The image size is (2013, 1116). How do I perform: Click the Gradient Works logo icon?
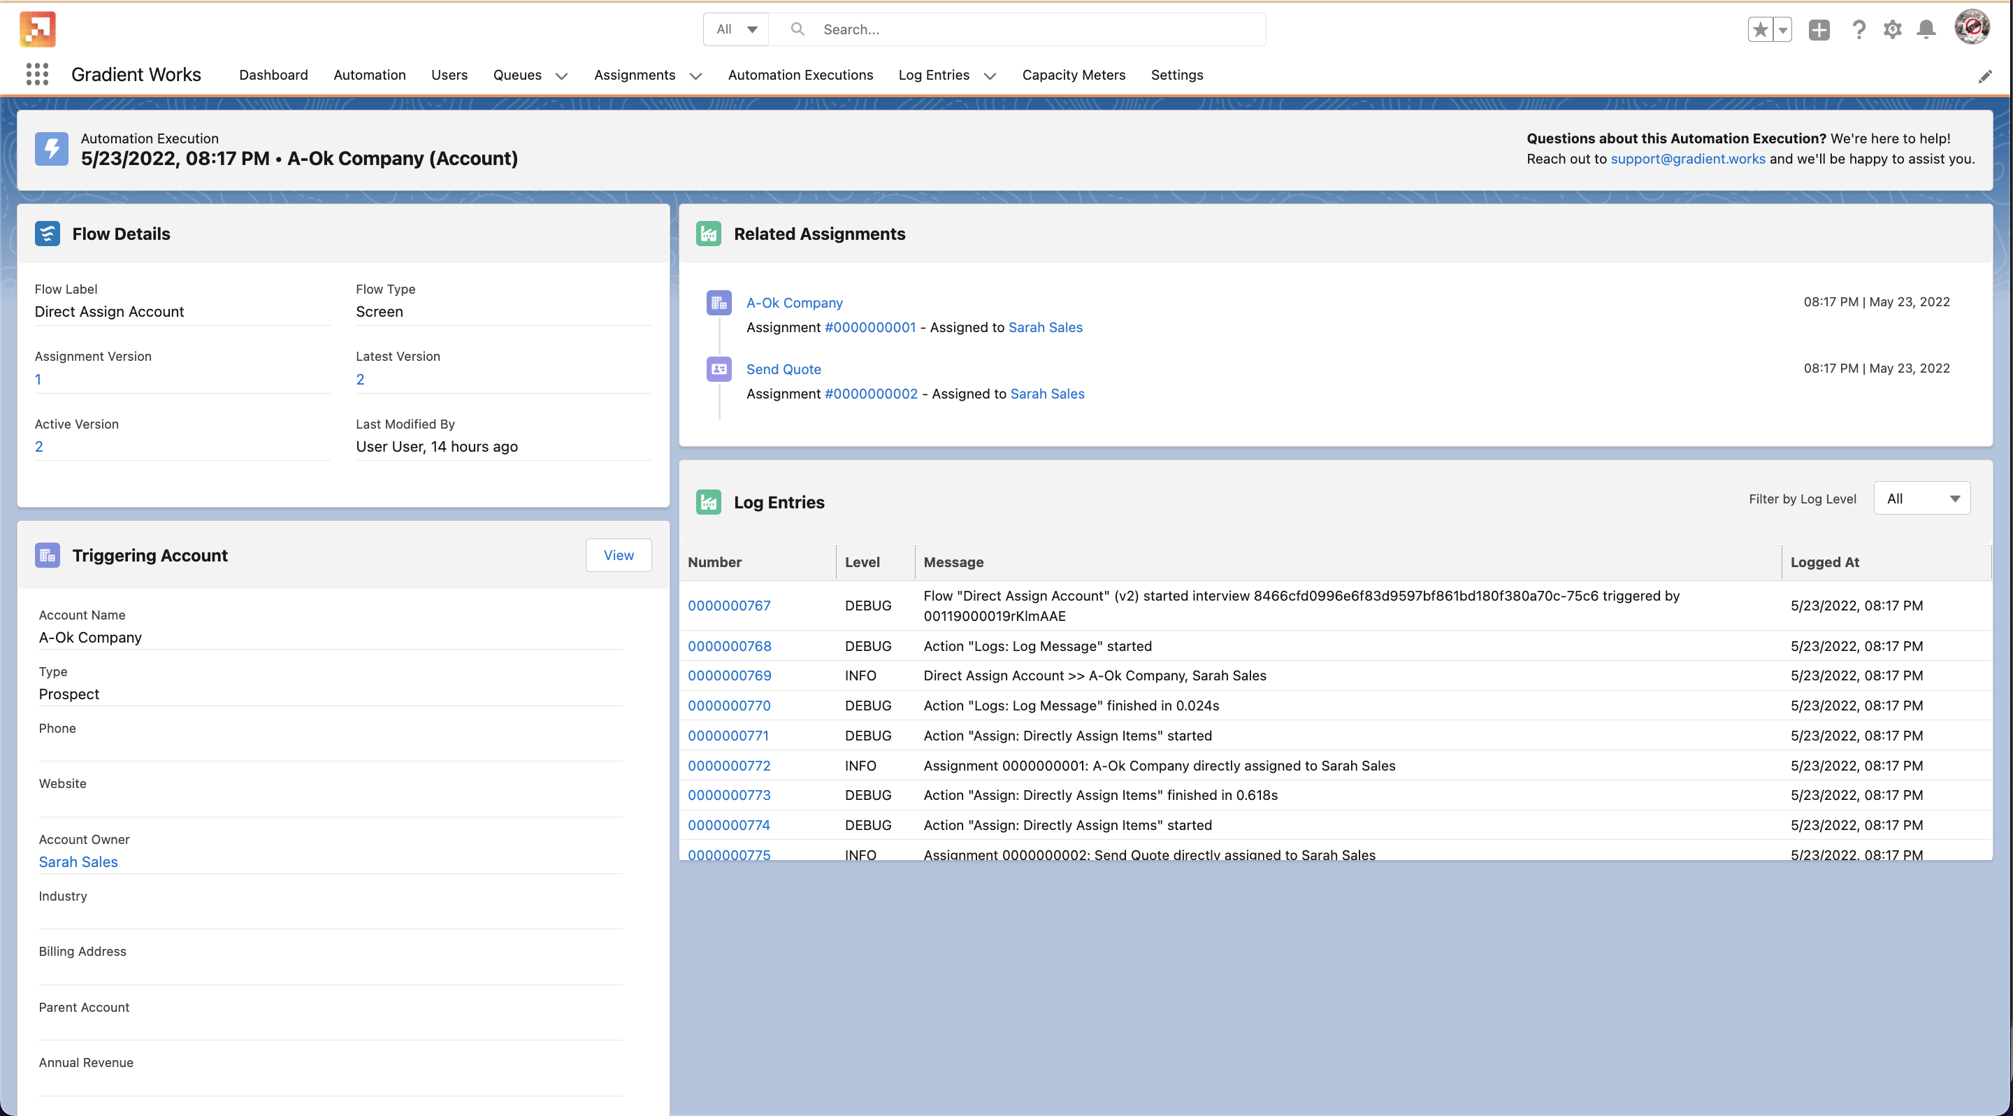[x=38, y=29]
